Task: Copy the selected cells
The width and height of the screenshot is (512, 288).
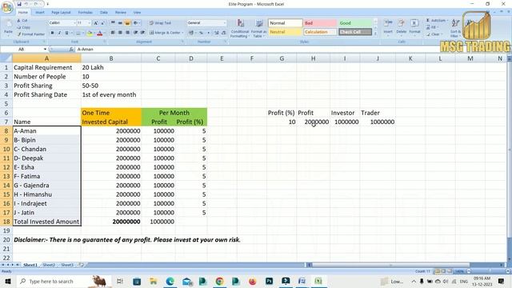Action: [24, 27]
